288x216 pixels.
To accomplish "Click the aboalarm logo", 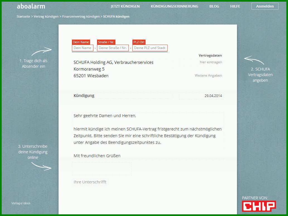I will pyautogui.click(x=31, y=6).
